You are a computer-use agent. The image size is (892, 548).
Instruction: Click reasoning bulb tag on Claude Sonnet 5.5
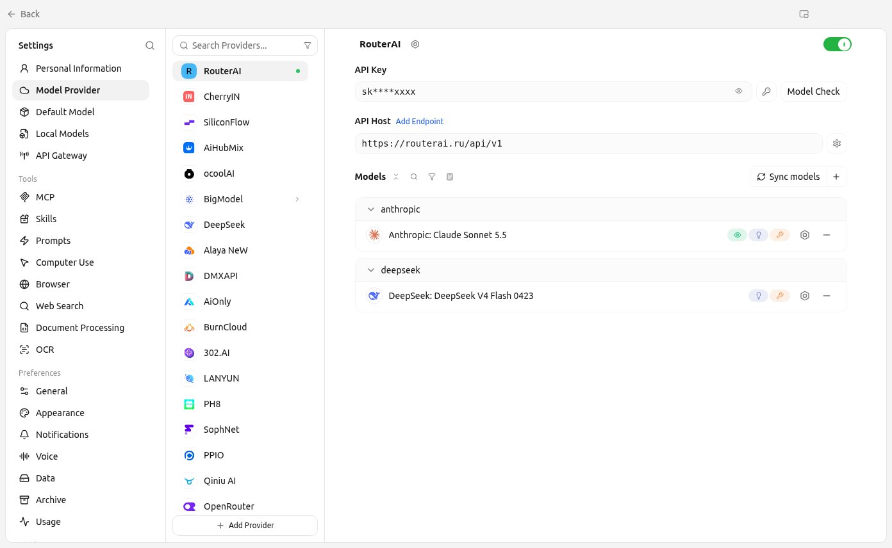click(x=758, y=235)
